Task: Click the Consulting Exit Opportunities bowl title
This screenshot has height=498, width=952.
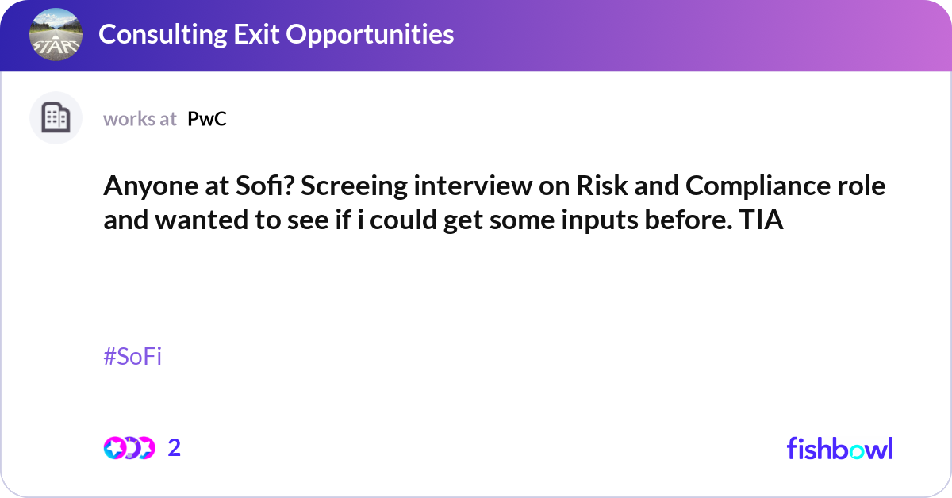Action: 277,34
